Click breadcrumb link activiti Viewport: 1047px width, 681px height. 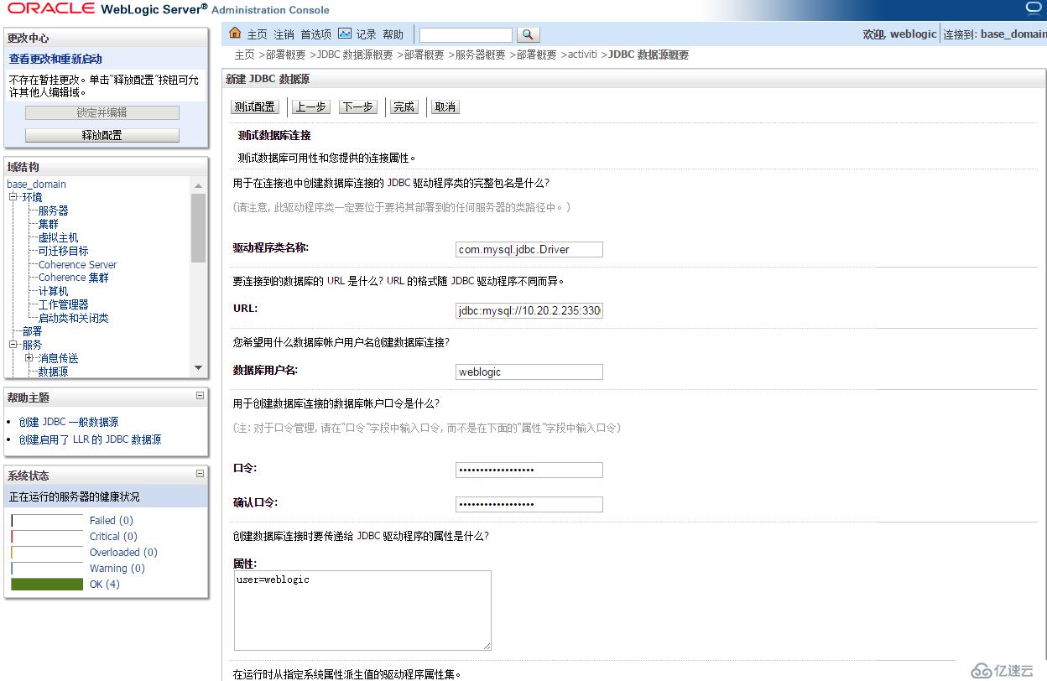click(x=582, y=55)
